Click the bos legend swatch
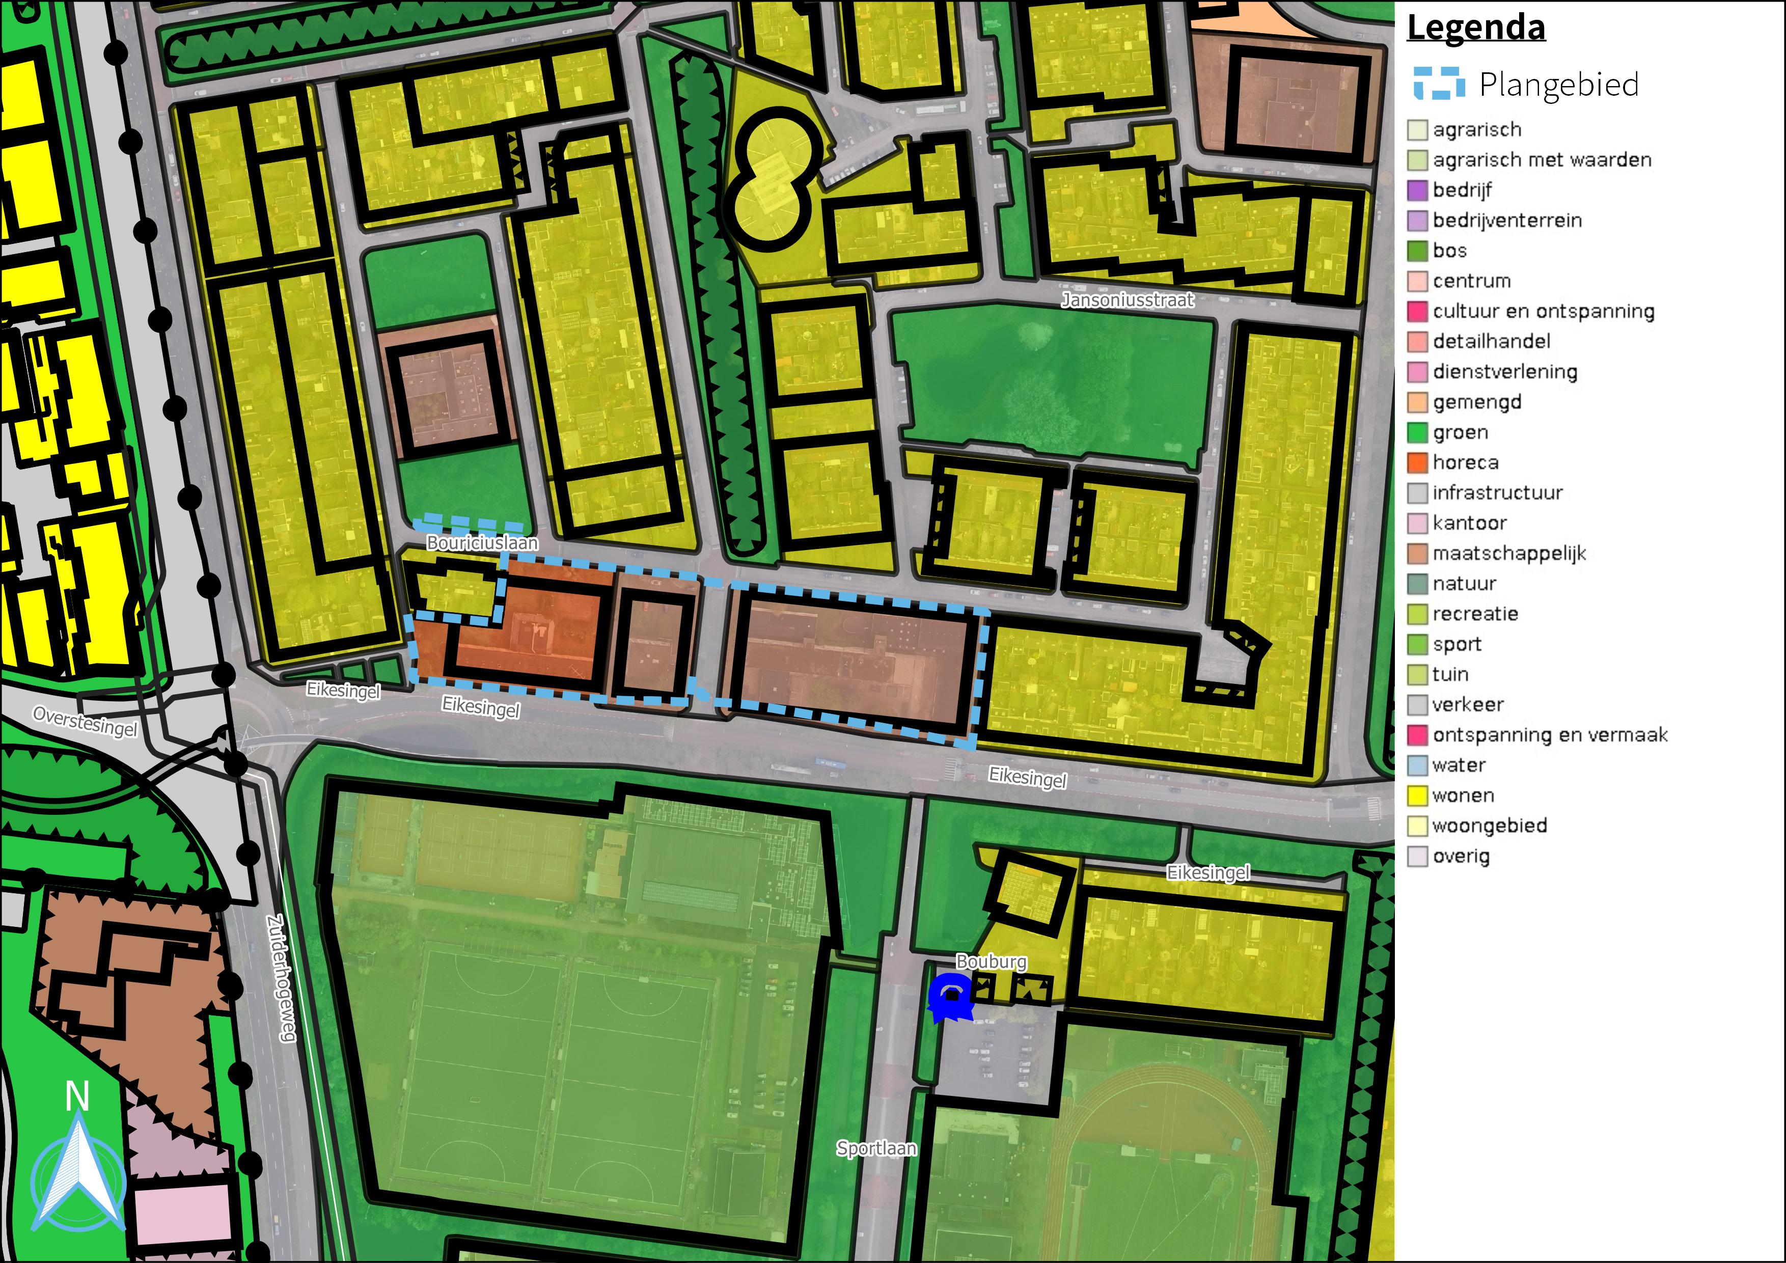The image size is (1786, 1263). point(1417,251)
